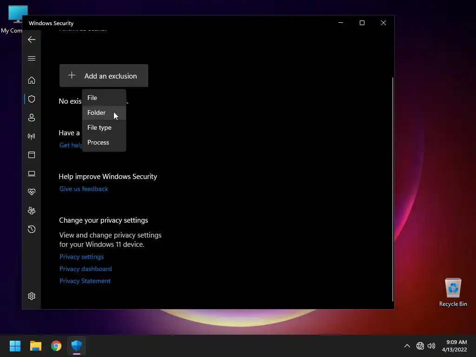This screenshot has height=357, width=476.
Task: Open the Get help link
Action: pyautogui.click(x=71, y=145)
